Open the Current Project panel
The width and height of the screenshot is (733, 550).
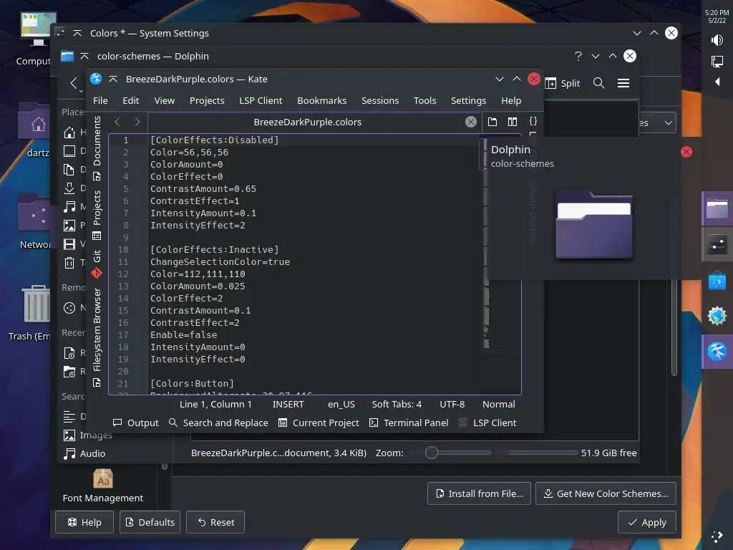pyautogui.click(x=319, y=423)
